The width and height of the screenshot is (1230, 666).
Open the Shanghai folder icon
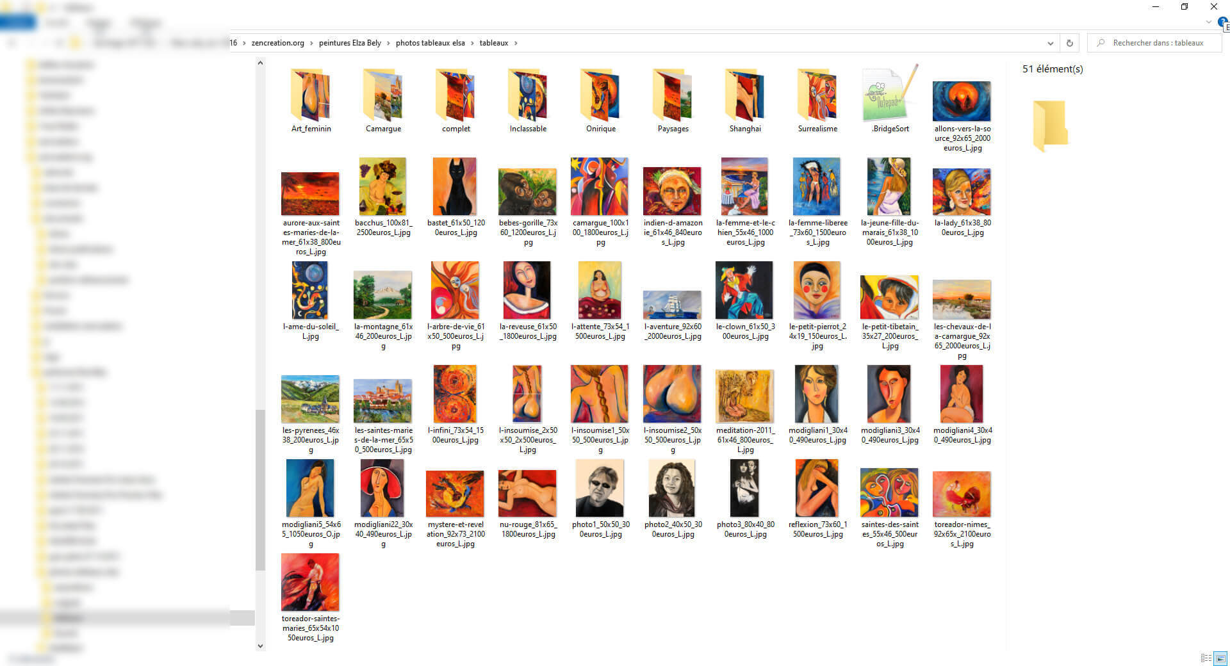coord(745,96)
